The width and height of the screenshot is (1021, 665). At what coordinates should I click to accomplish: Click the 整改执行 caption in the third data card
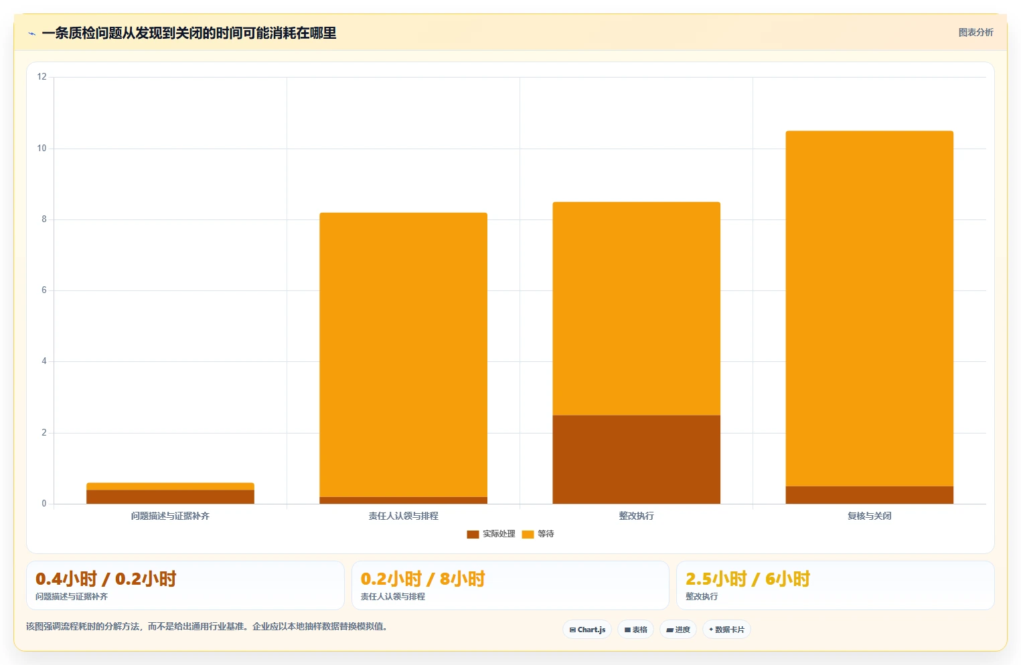[702, 597]
